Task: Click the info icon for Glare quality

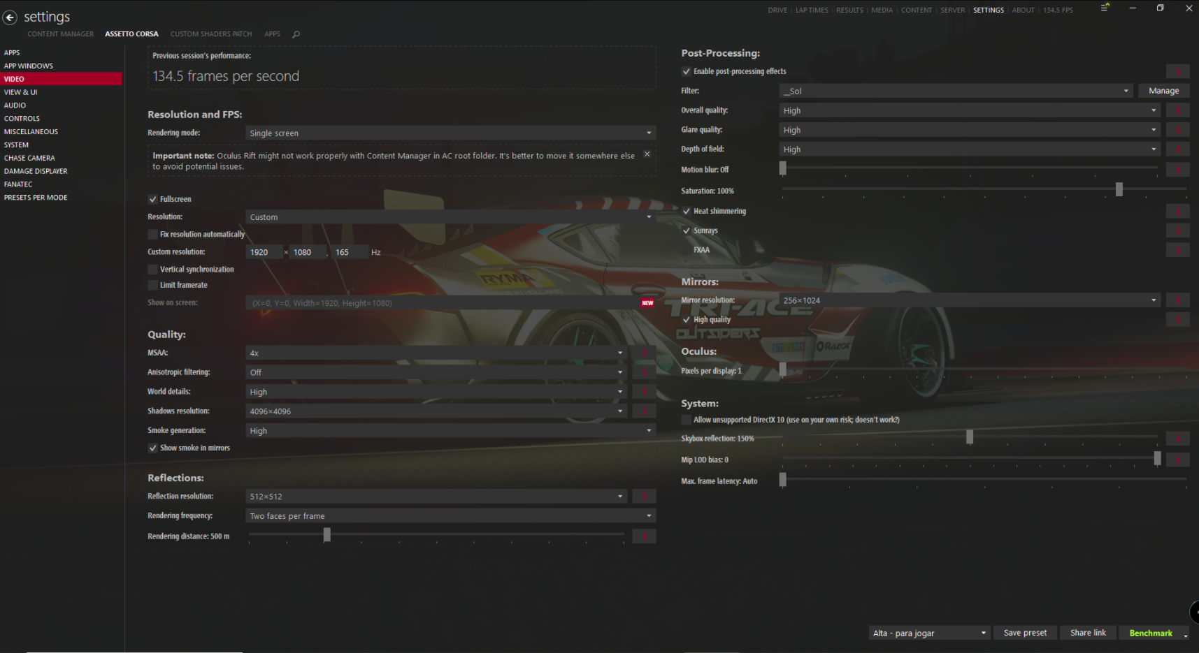Action: pos(1177,130)
